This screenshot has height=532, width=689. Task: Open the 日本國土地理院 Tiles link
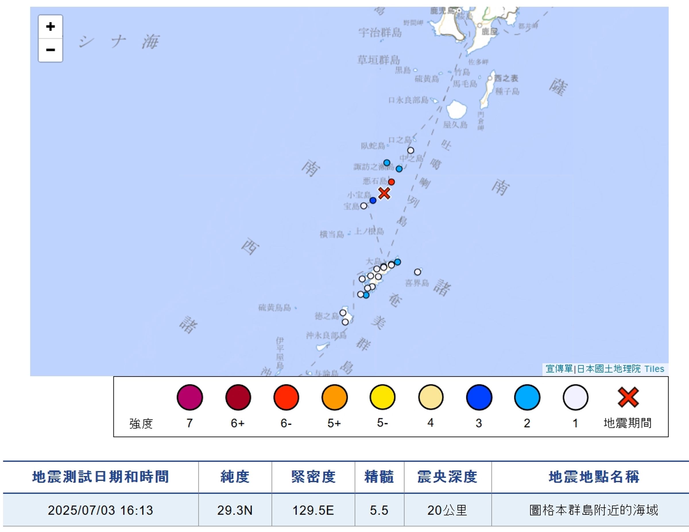621,369
